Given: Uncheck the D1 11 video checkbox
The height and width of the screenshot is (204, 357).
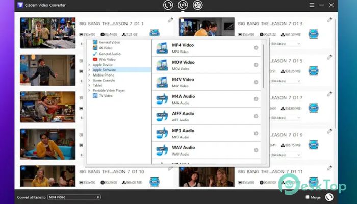Looking at the screenshot, I should [x=182, y=169].
